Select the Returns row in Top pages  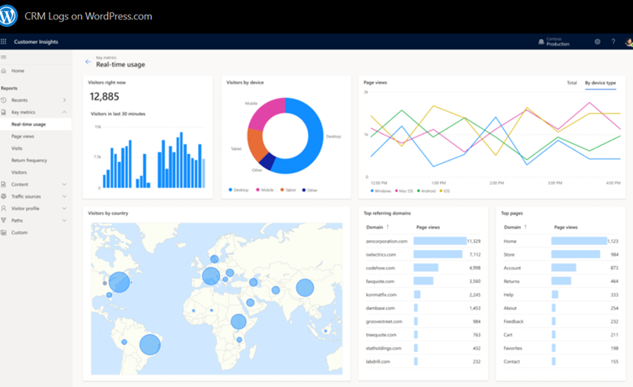pos(561,281)
